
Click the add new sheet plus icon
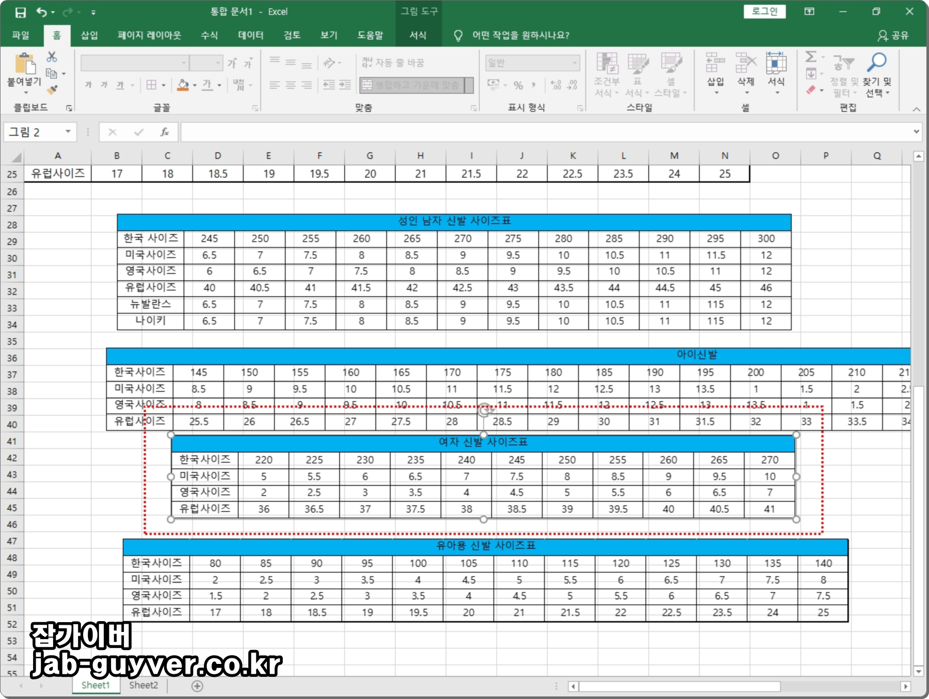pos(197,686)
